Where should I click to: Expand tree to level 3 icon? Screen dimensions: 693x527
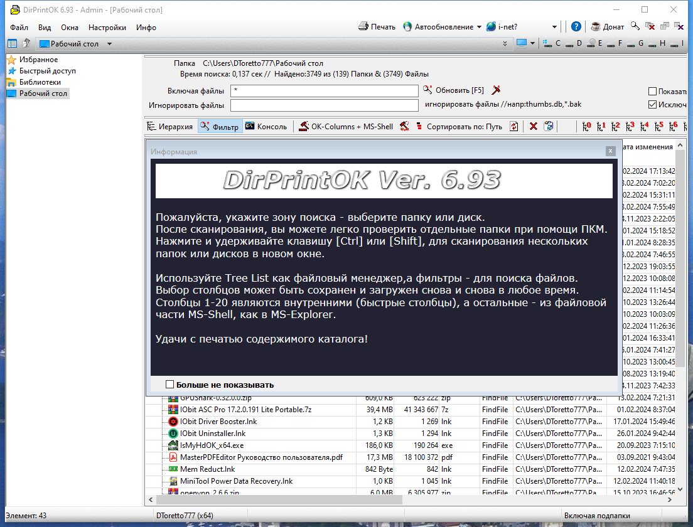coord(630,126)
